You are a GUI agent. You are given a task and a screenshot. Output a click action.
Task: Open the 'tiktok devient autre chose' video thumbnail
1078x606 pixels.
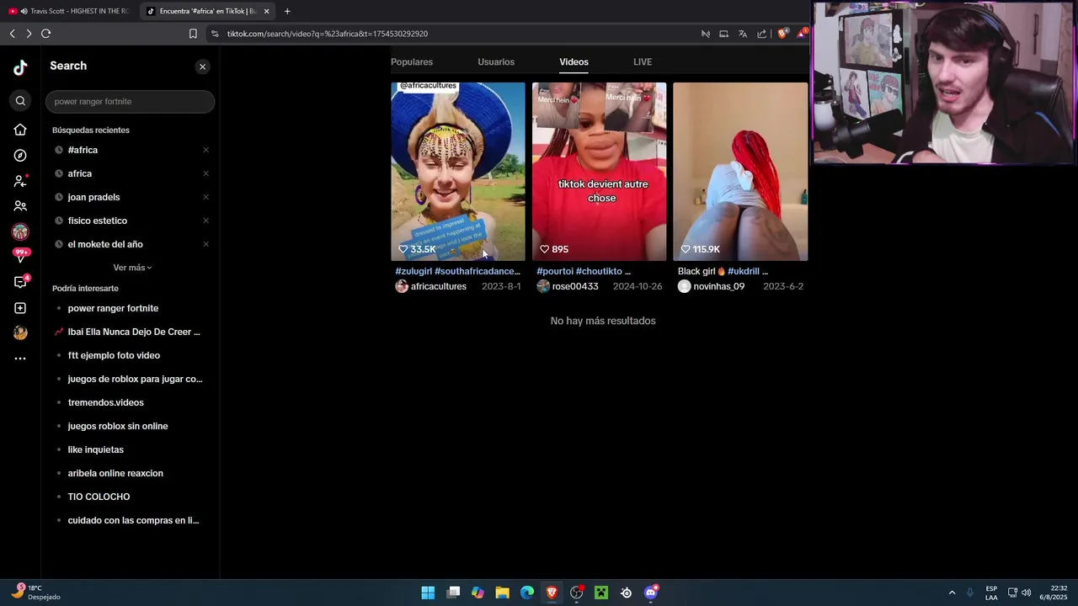[600, 171]
